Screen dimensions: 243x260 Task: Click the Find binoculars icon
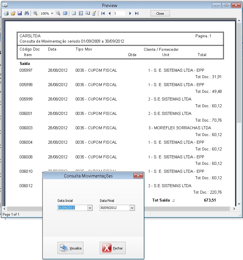click(x=26, y=14)
